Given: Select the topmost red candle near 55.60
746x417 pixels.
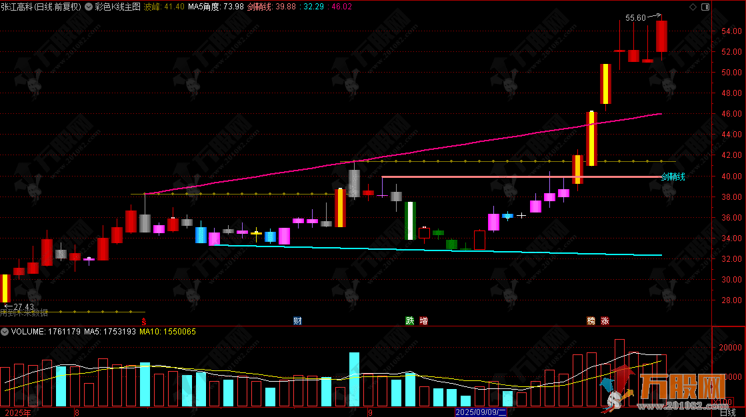Looking at the screenshot, I should point(661,36).
